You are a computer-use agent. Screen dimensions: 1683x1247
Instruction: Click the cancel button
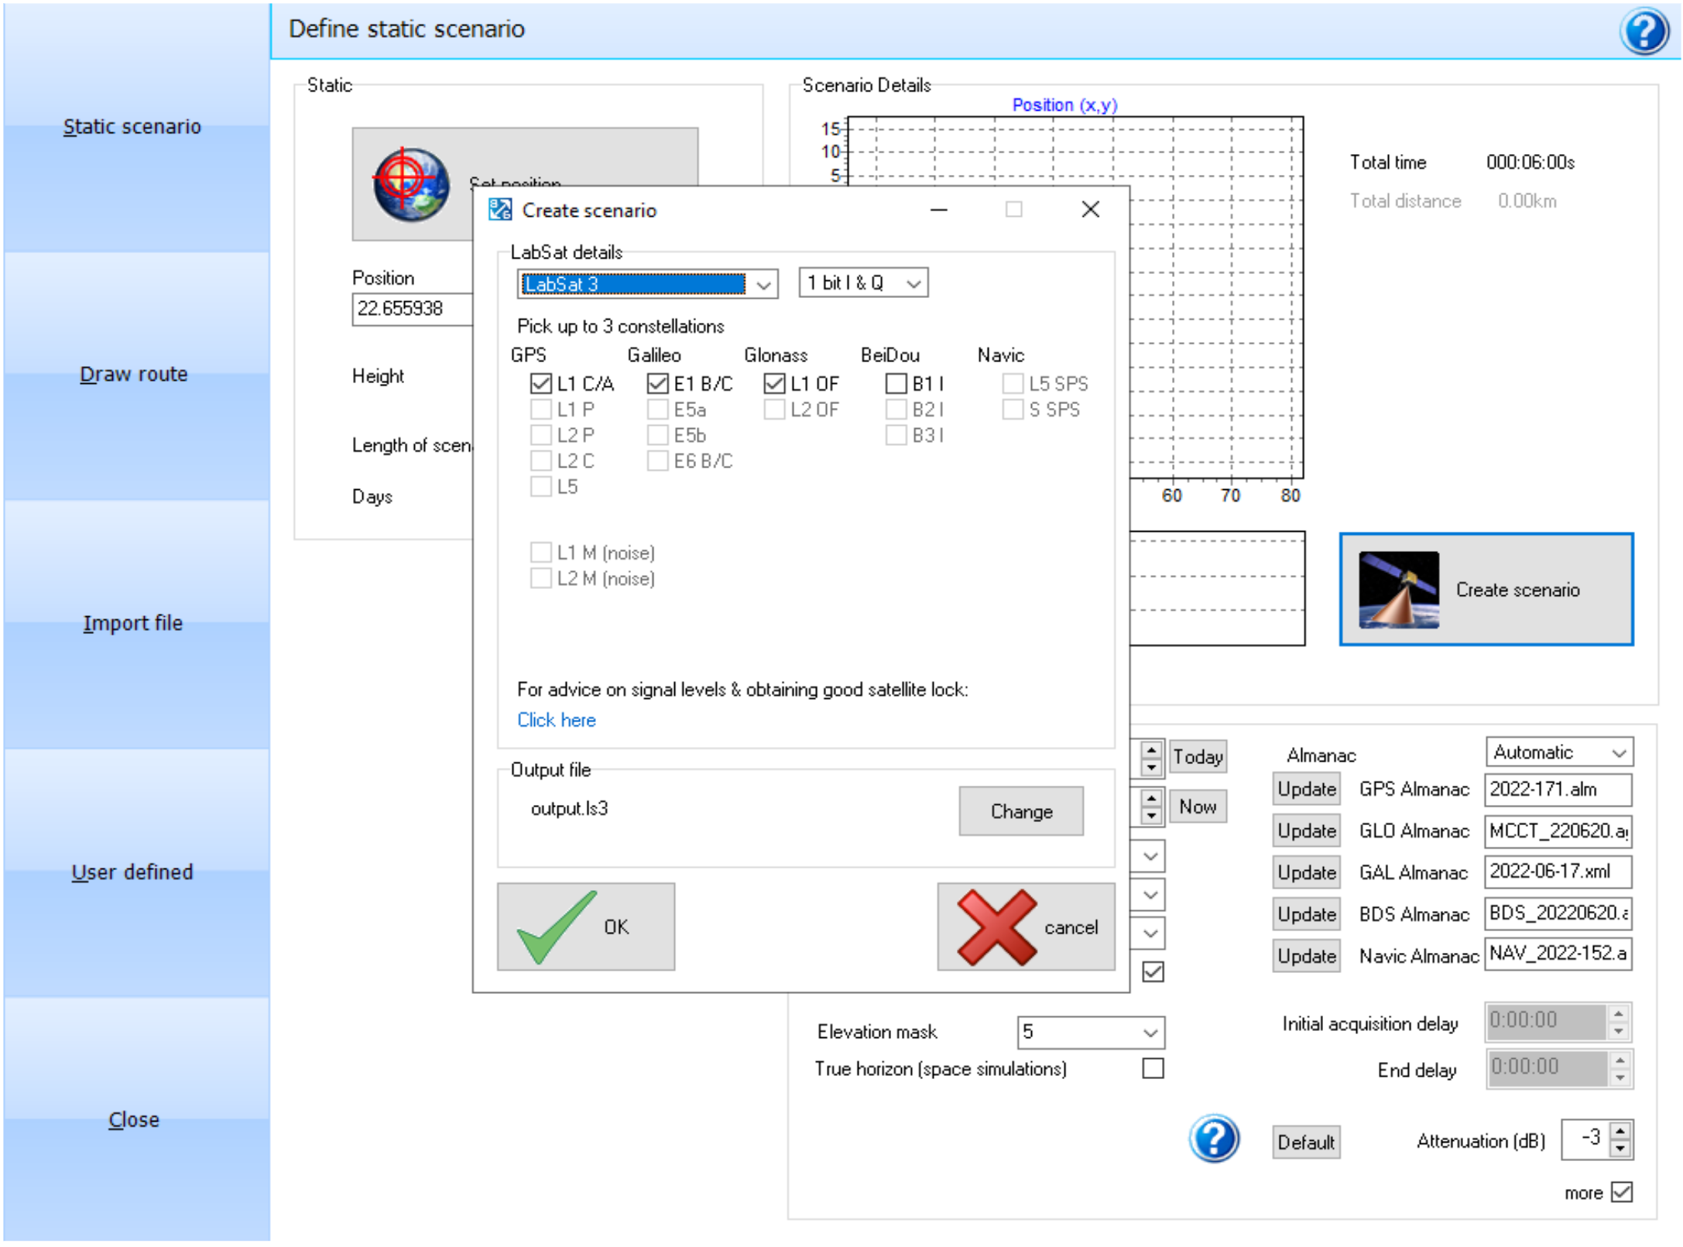click(x=1027, y=927)
